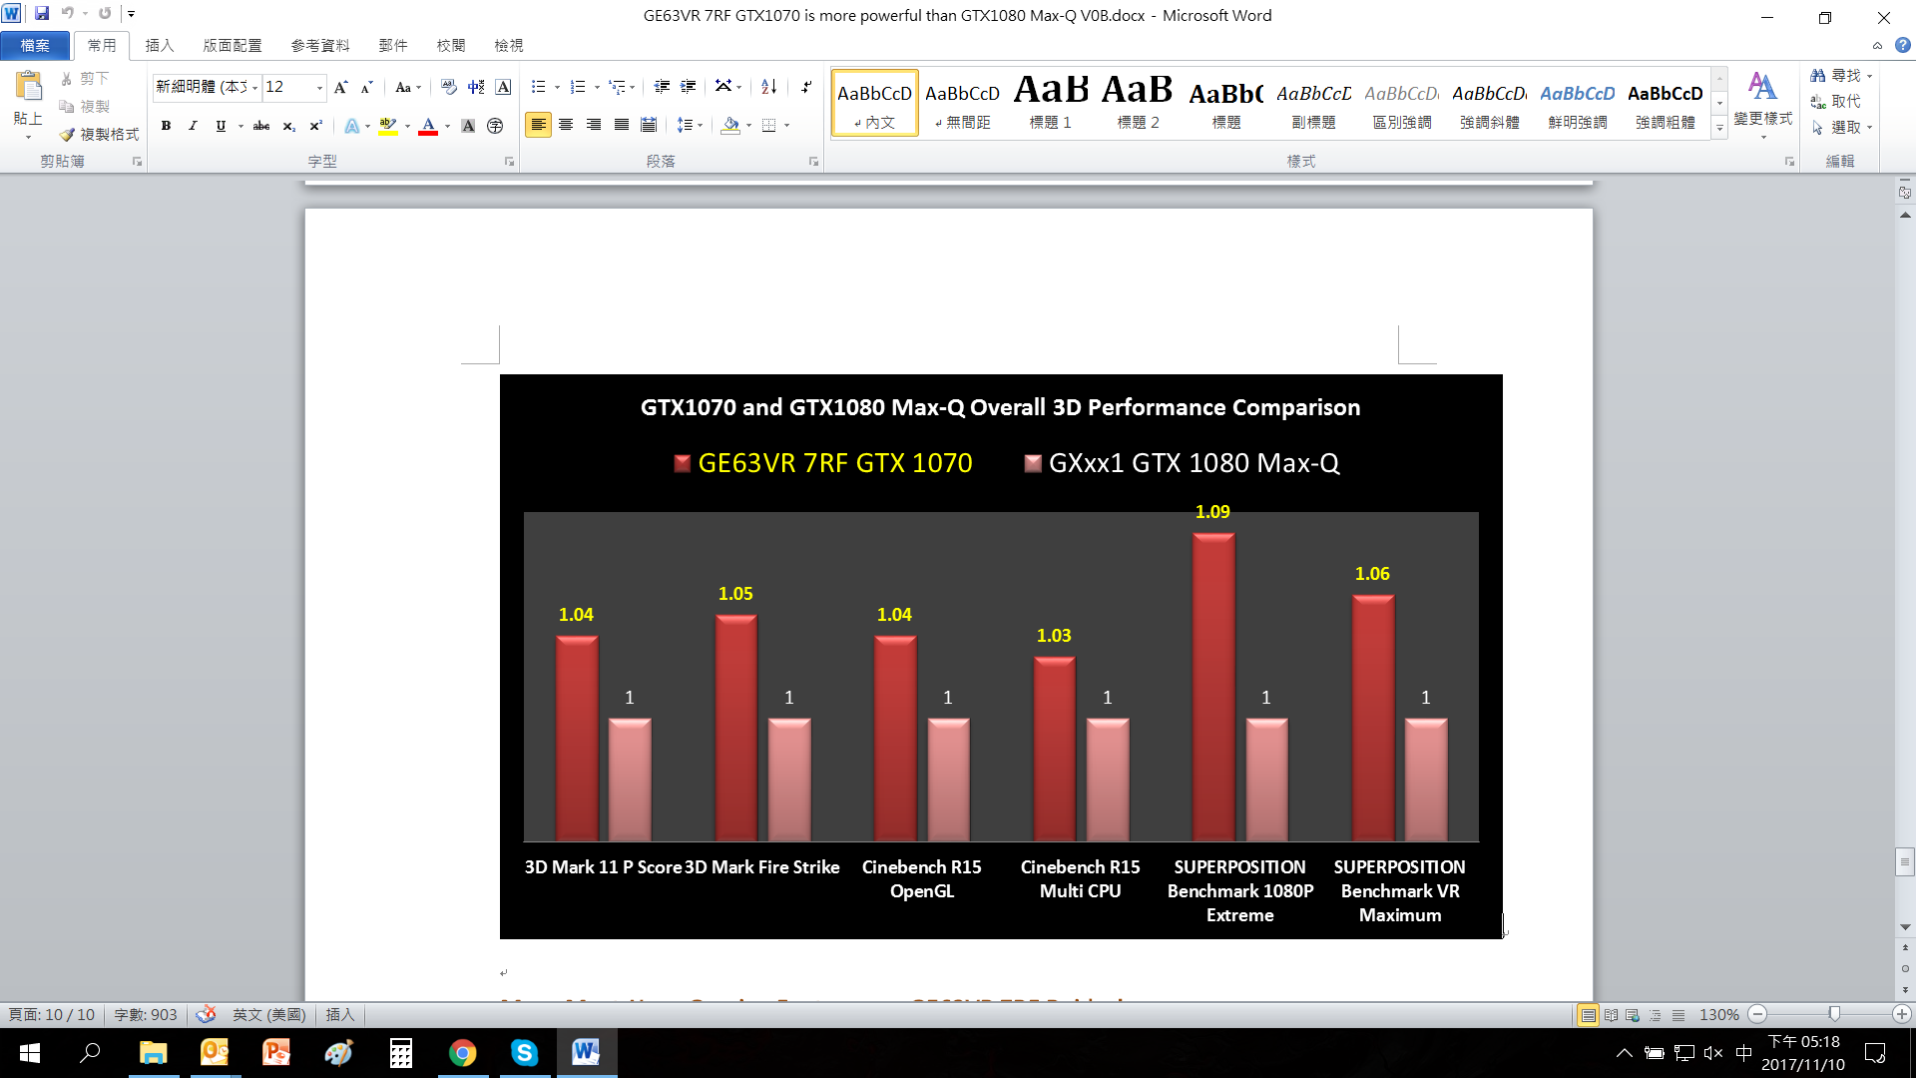Toggle Strikethrough formatting
Image resolution: width=1916 pixels, height=1078 pixels.
[261, 126]
